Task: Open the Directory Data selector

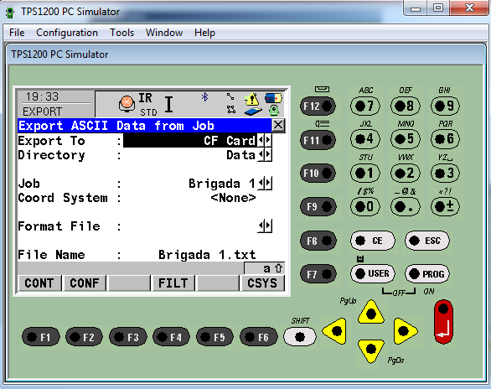Action: coord(265,155)
